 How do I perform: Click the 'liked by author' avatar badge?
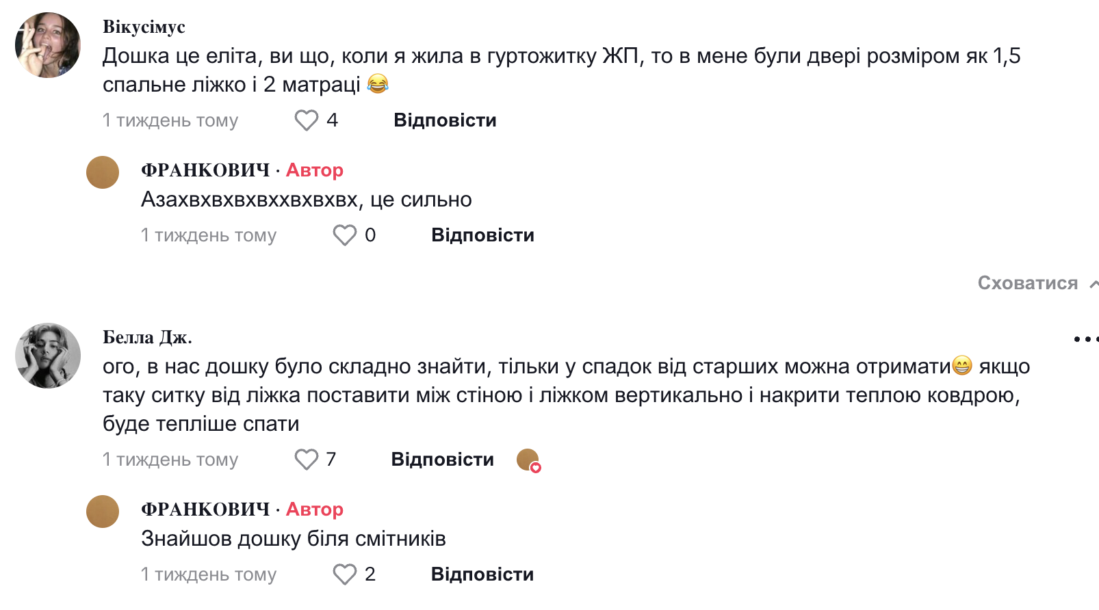(x=528, y=460)
